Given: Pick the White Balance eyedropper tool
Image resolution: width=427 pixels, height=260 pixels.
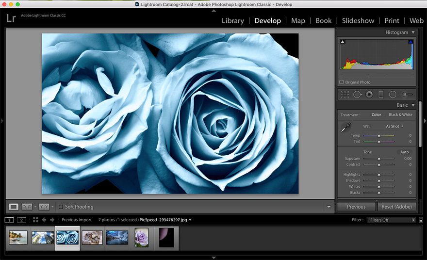Looking at the screenshot, I should [345, 128].
